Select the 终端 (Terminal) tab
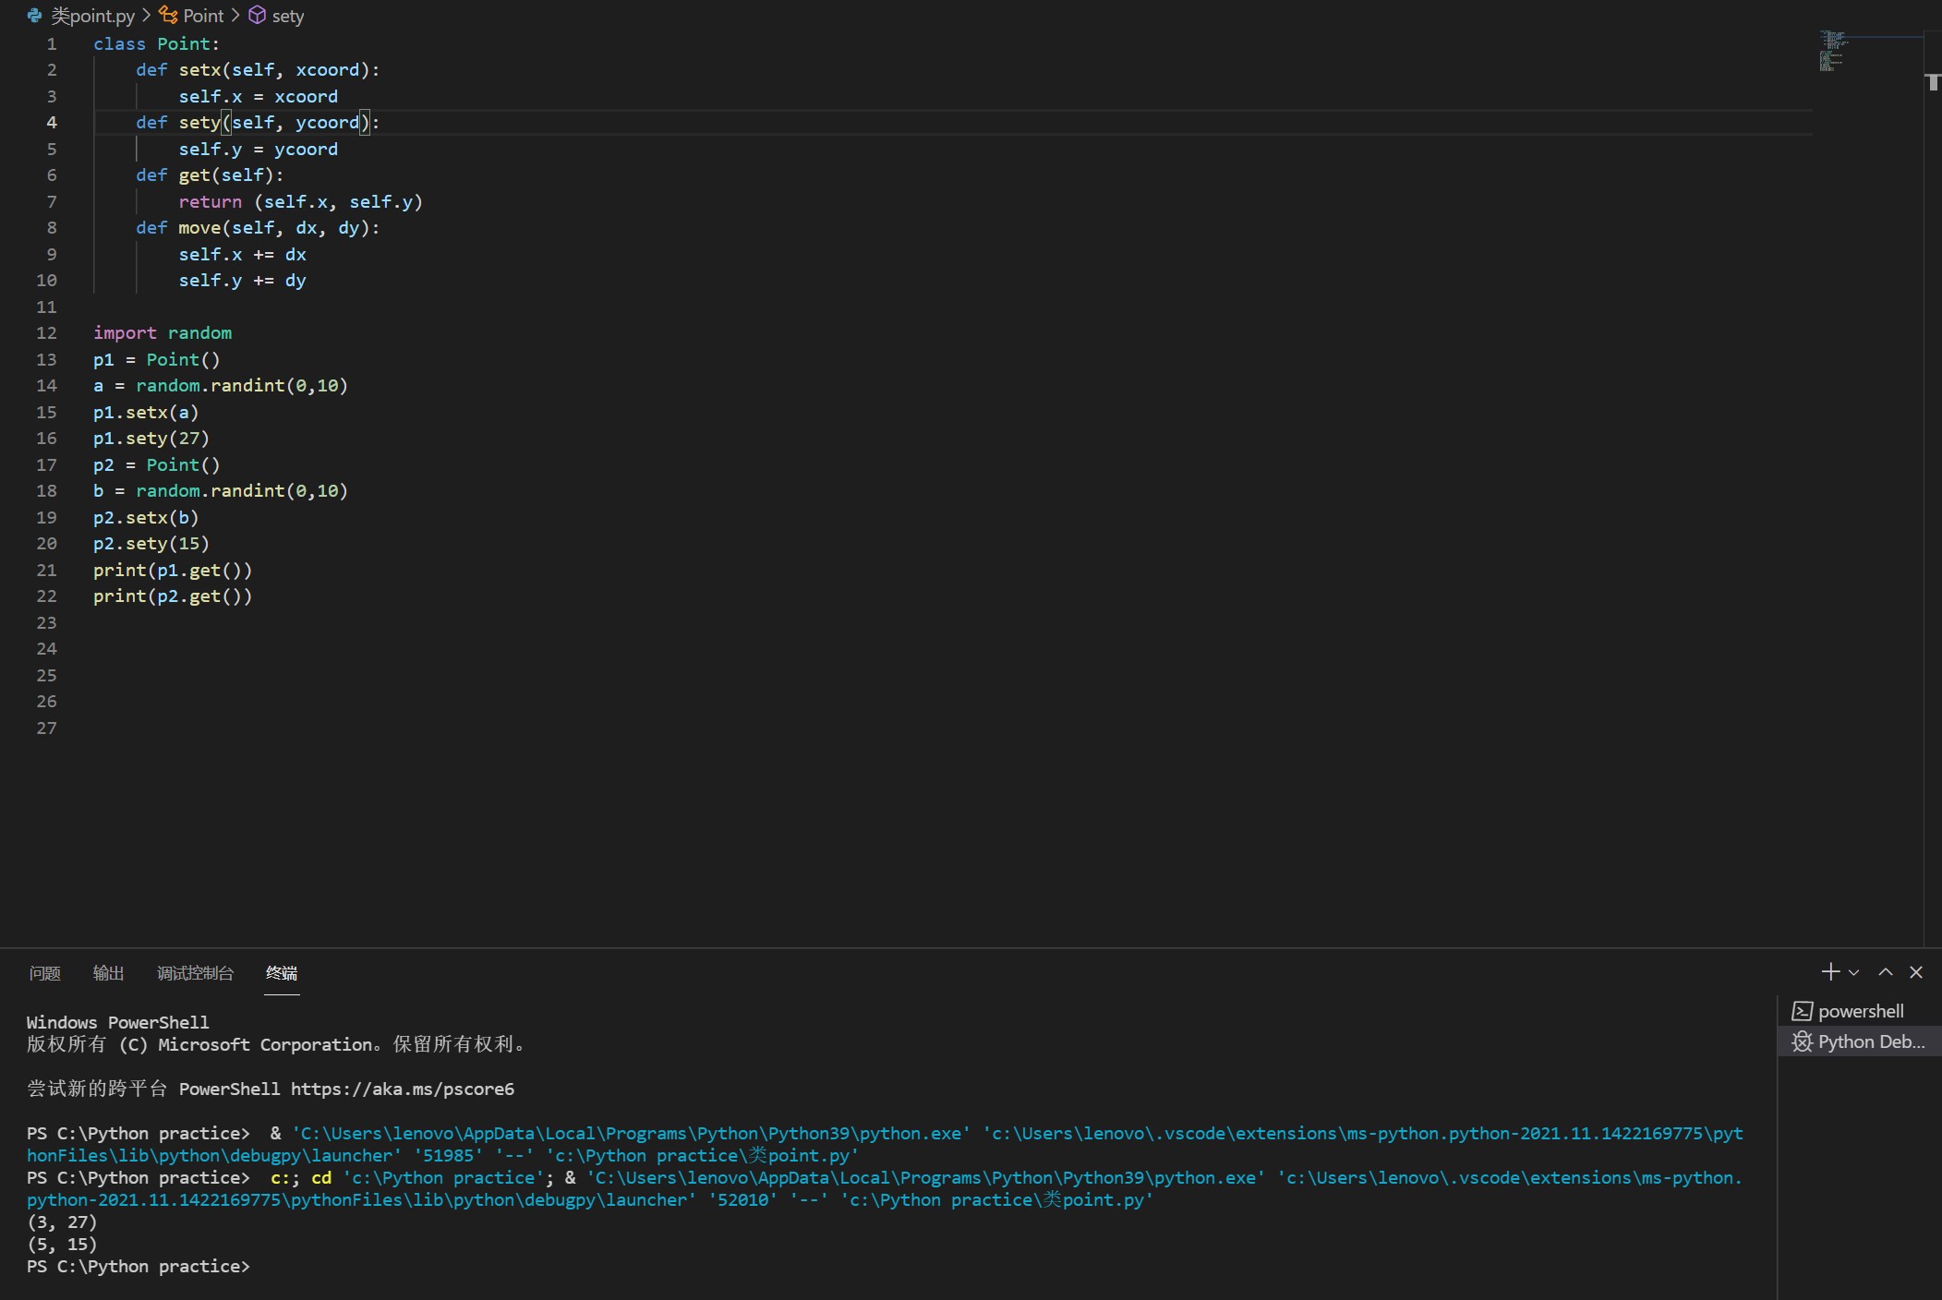1942x1300 pixels. click(282, 973)
